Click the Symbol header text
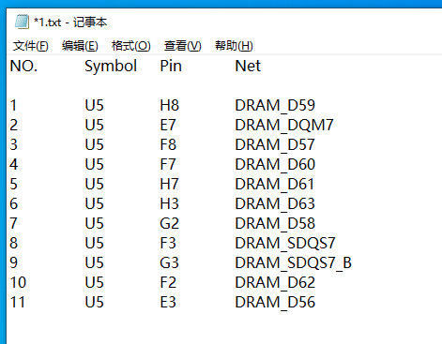 [x=111, y=67]
